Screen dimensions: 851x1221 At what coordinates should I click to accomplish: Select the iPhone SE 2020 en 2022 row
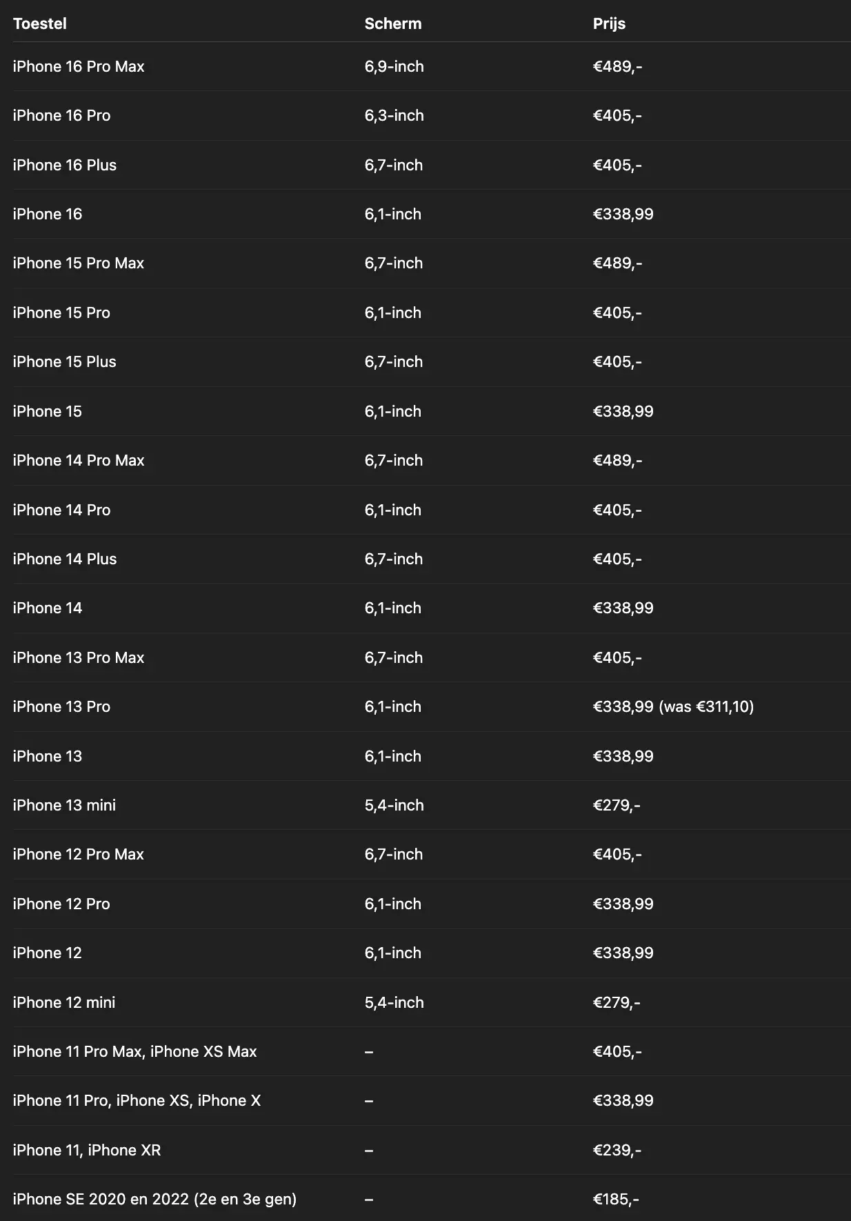point(432,1199)
